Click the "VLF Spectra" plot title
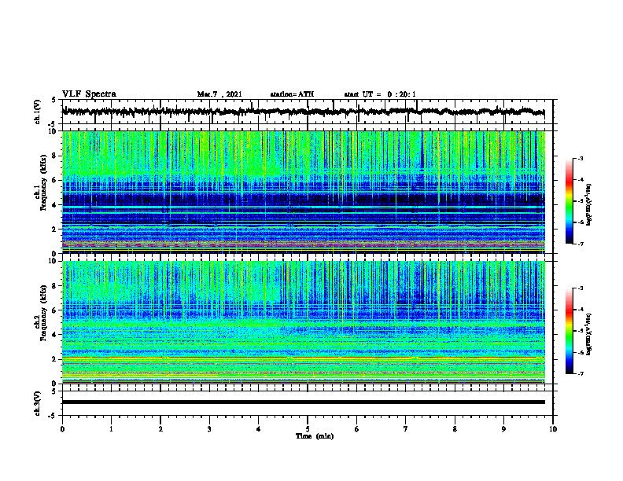The height and width of the screenshot is (481, 623). coord(89,94)
